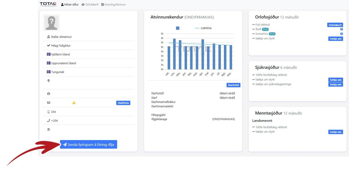
Task: Open the Kosning/Könnun page
Action: pyautogui.click(x=113, y=5)
